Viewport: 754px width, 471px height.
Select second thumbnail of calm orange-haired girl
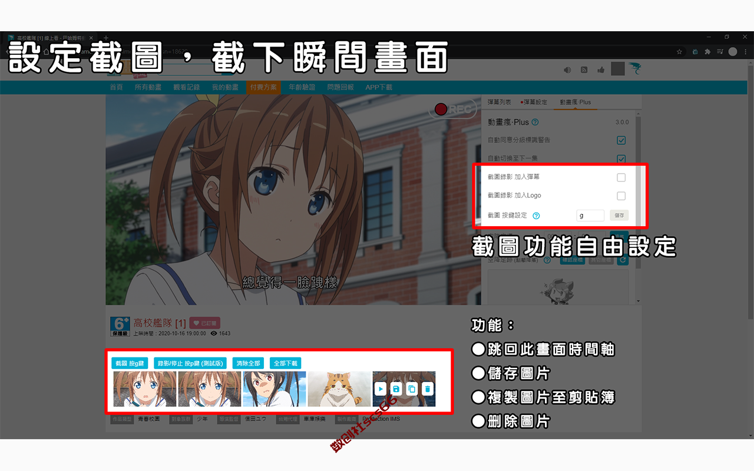[x=210, y=389]
